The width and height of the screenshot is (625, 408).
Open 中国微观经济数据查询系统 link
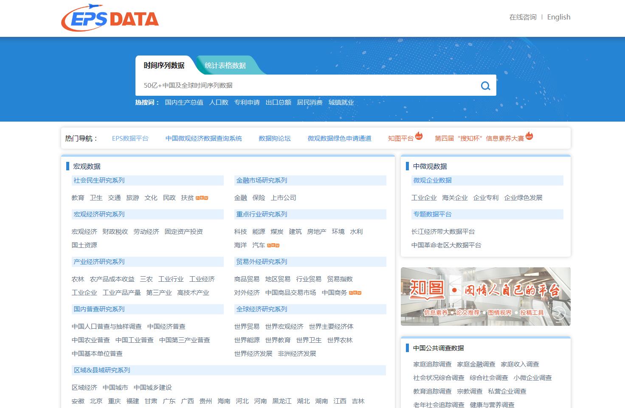pos(203,139)
